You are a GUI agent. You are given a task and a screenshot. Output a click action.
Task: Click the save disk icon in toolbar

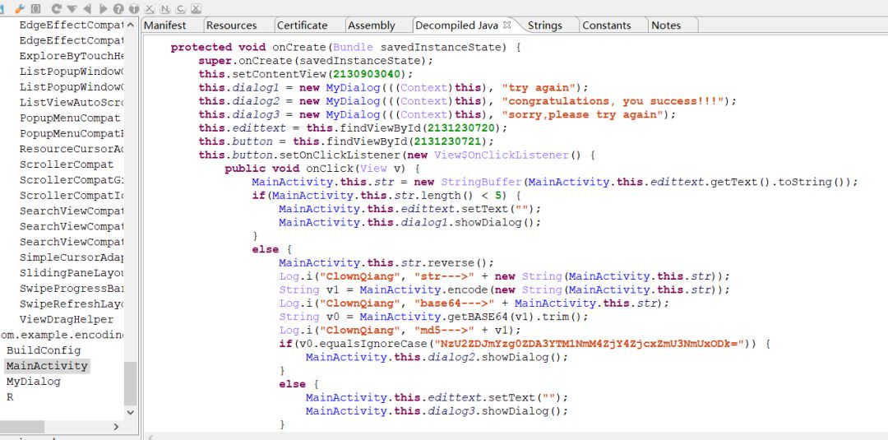coord(2,8)
